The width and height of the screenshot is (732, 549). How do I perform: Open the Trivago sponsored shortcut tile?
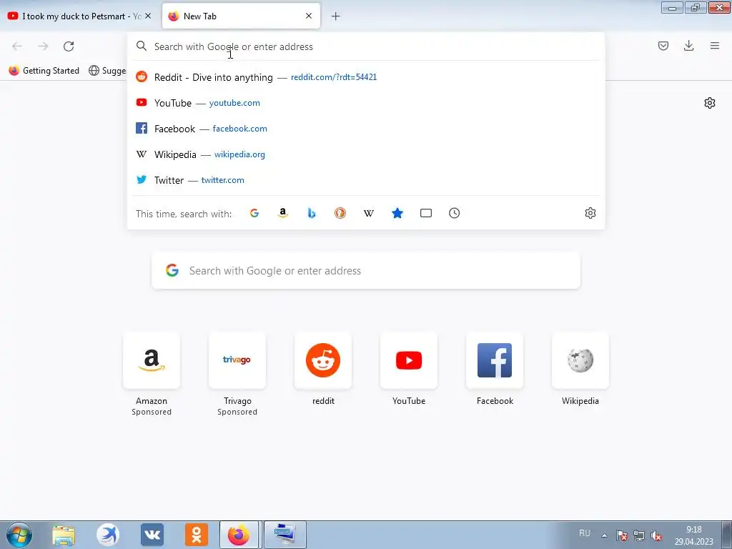coord(237,360)
